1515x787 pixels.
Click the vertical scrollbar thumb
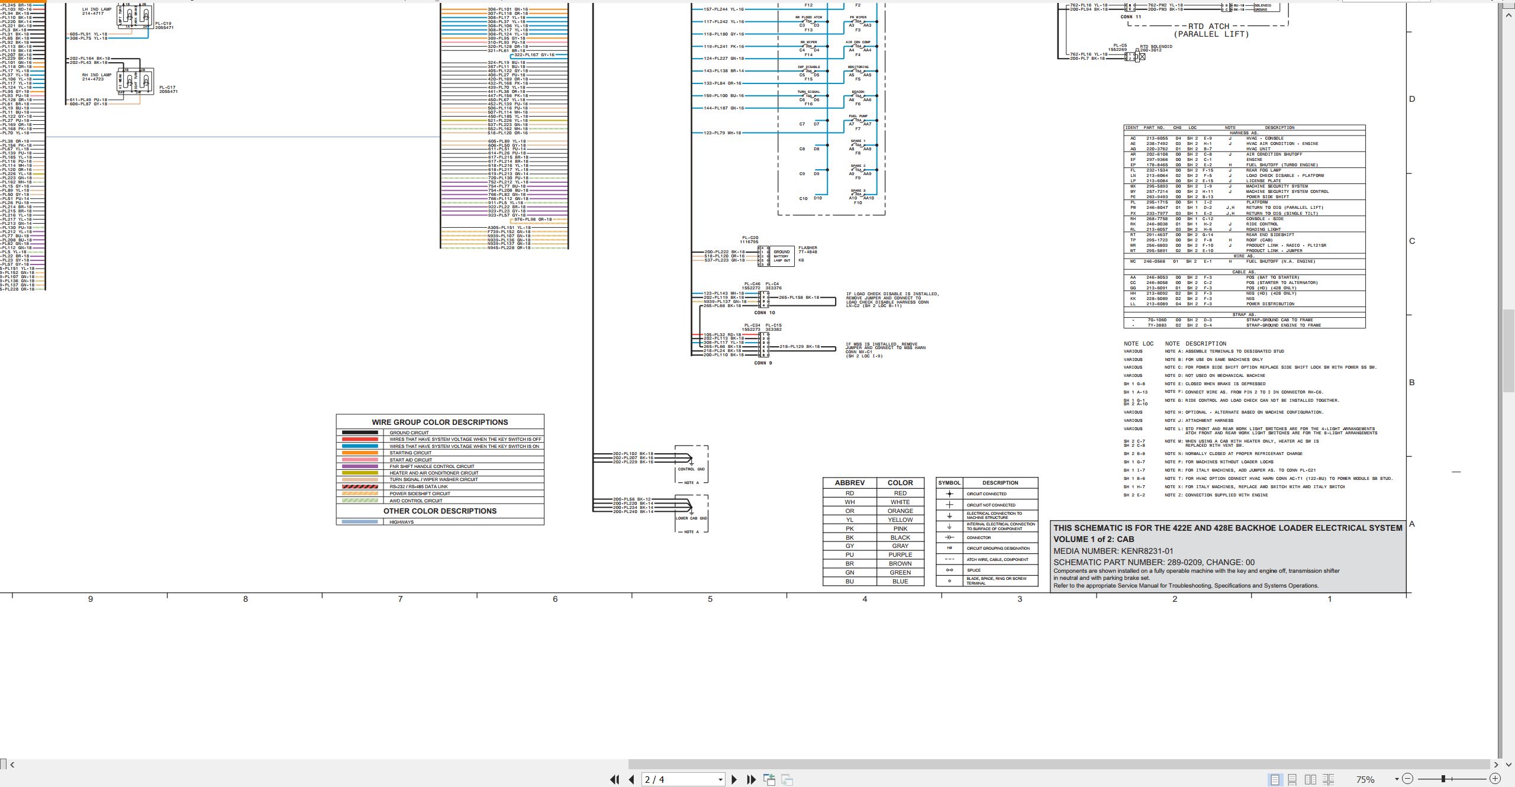coord(1509,350)
